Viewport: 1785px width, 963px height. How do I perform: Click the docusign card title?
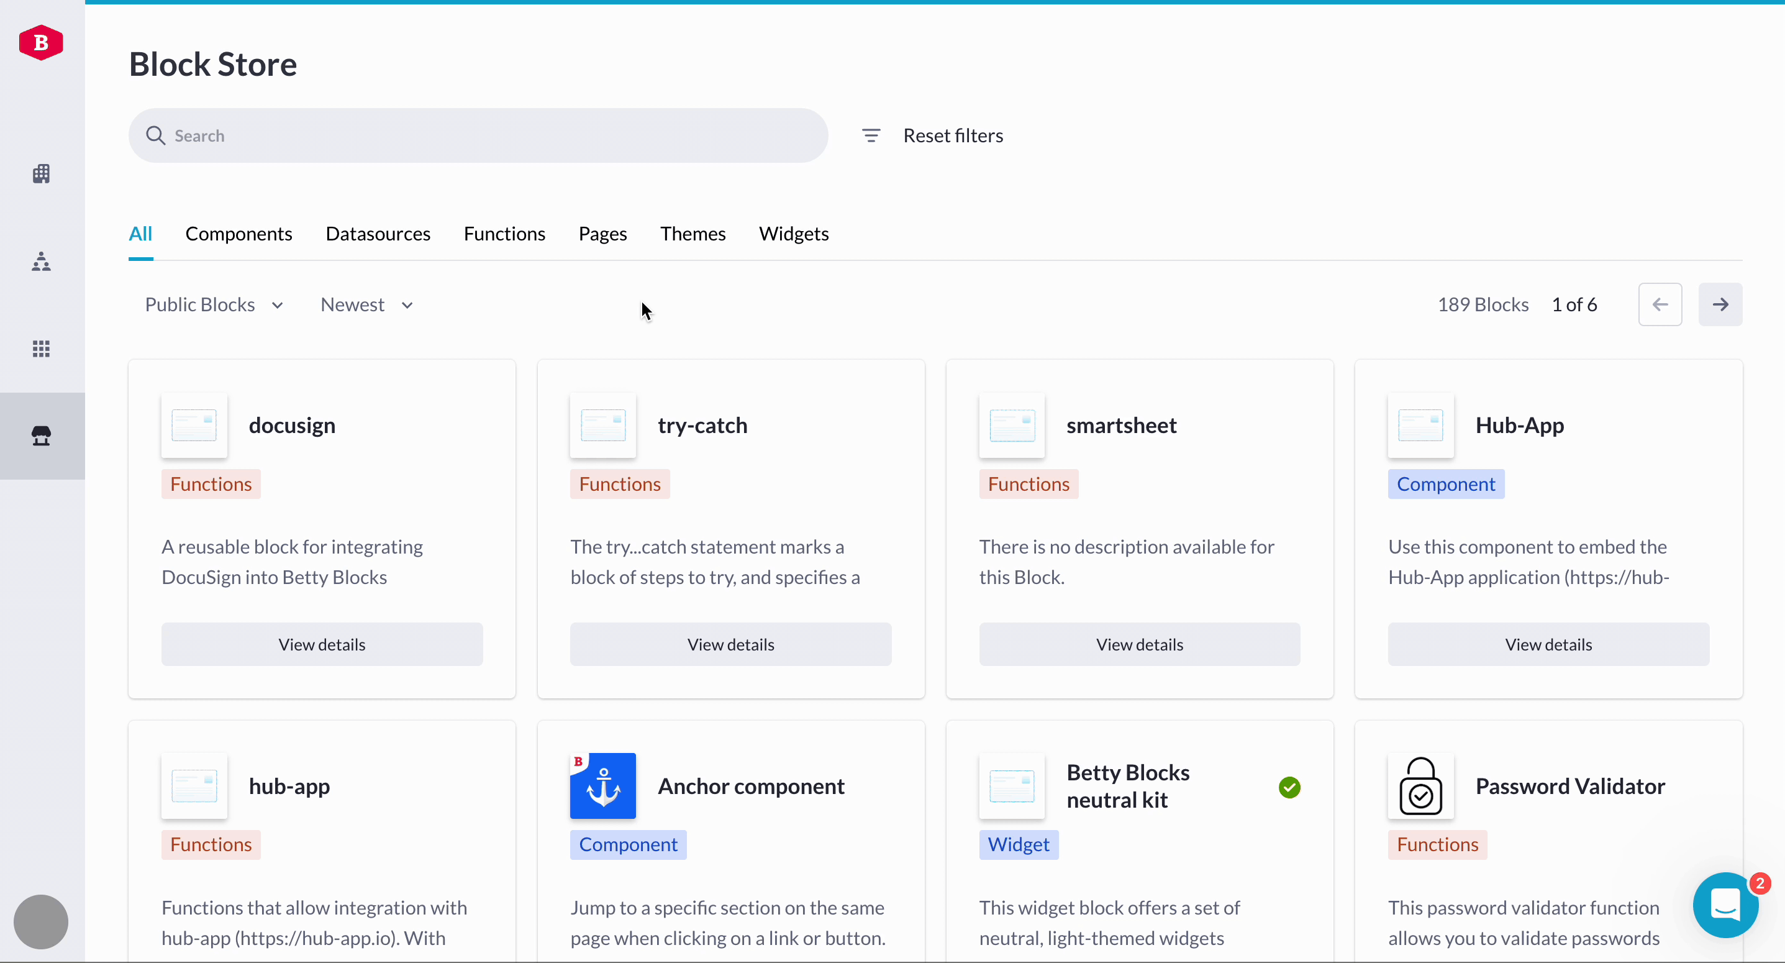[x=293, y=425]
